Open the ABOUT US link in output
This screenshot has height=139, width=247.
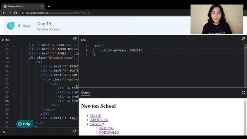click(x=99, y=120)
